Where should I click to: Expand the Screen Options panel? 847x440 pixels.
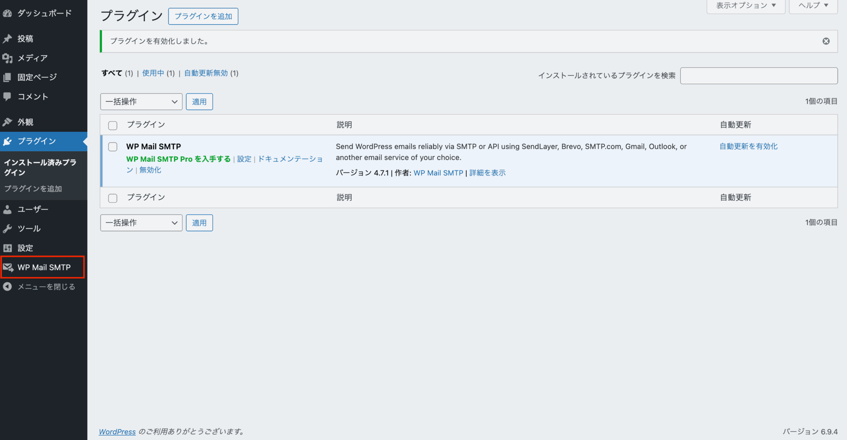(746, 6)
